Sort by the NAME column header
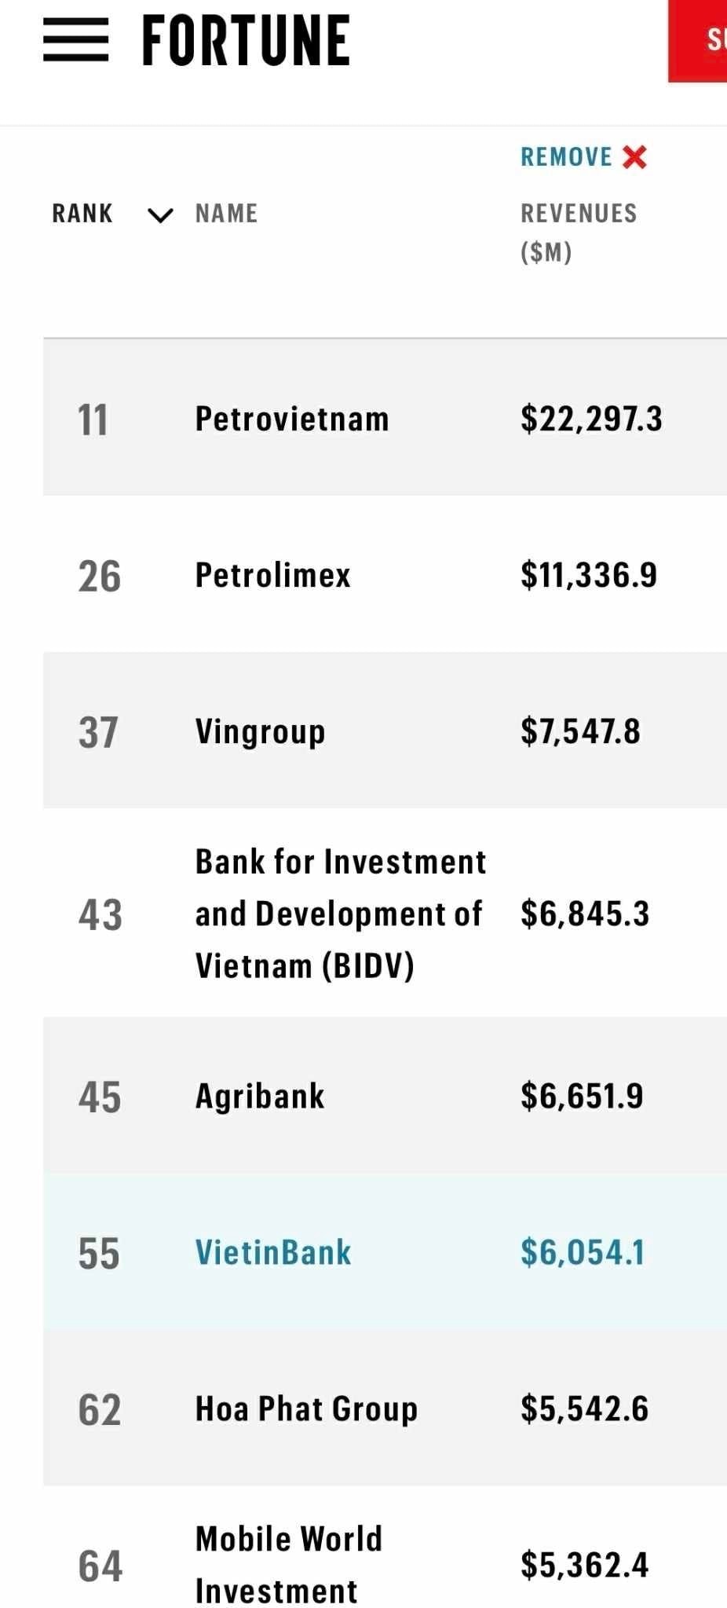This screenshot has height=1608, width=727. pyautogui.click(x=226, y=214)
